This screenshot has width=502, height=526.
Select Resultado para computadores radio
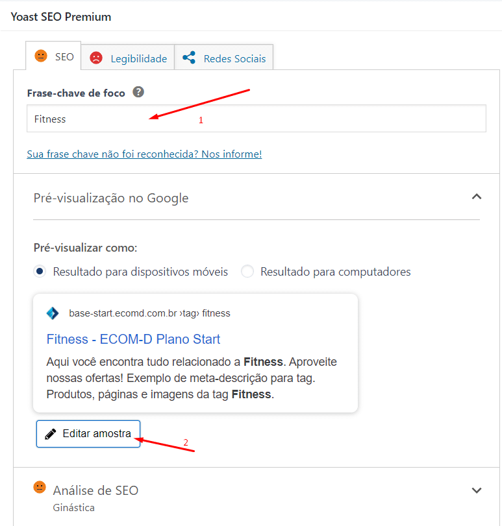pos(247,271)
